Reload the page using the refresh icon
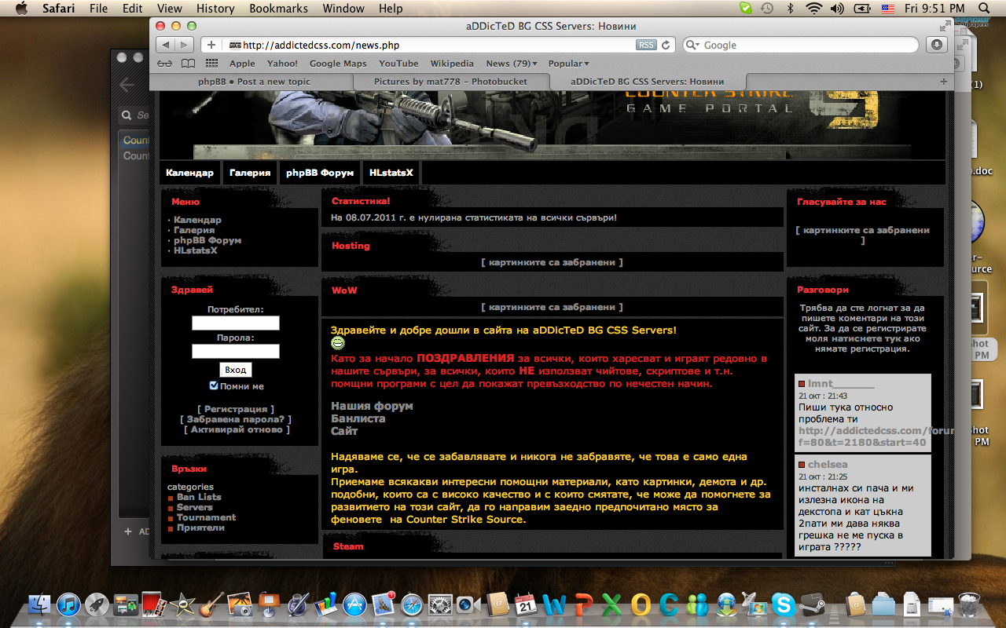Image resolution: width=1006 pixels, height=628 pixels. (663, 45)
